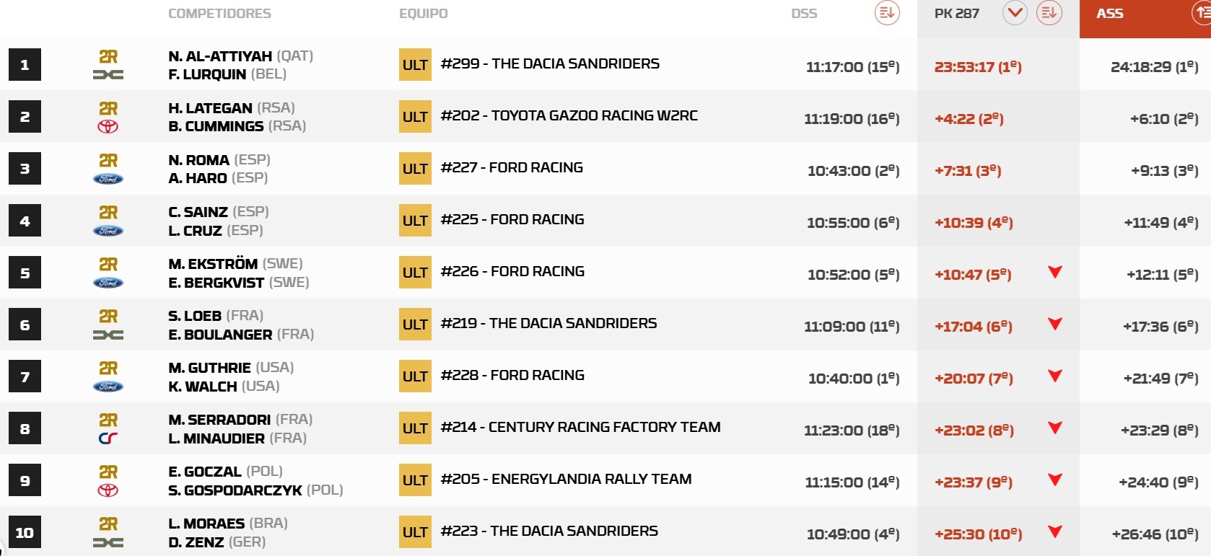The width and height of the screenshot is (1211, 556).
Task: Click the Dacia logo beside N. Al-Attiyah
Action: [x=108, y=74]
